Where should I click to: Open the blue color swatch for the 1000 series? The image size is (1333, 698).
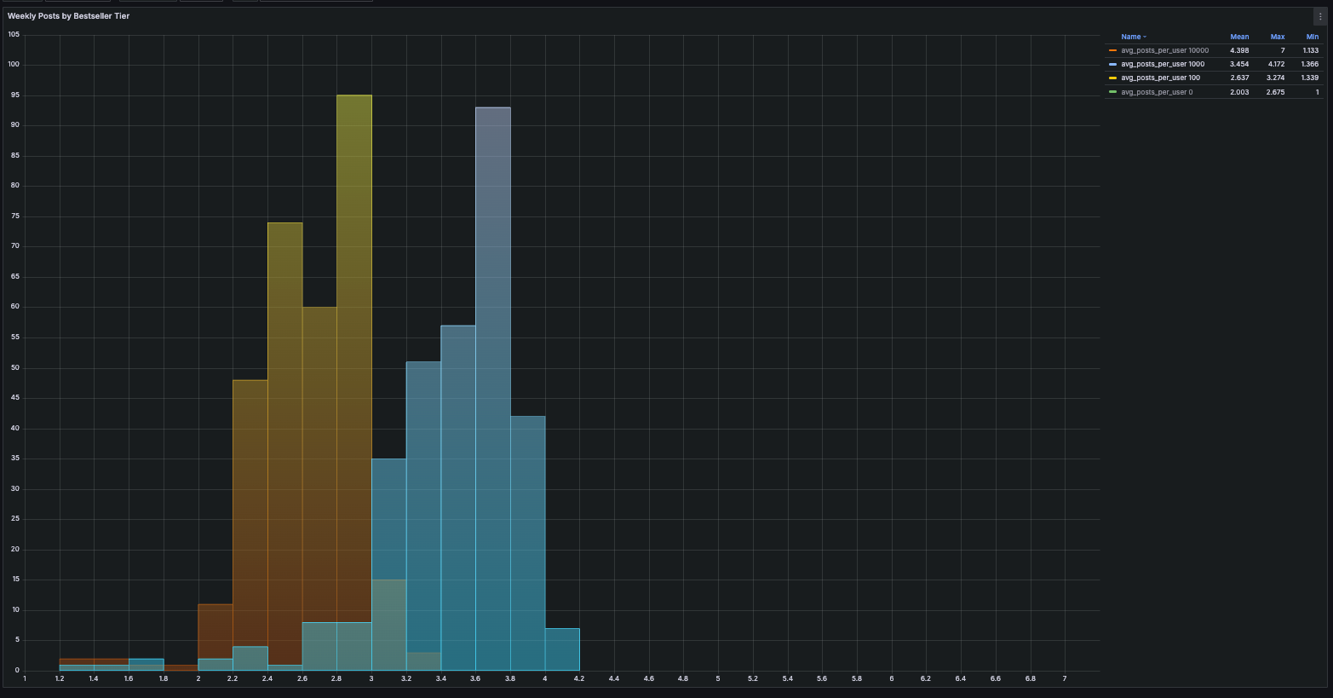(1112, 64)
